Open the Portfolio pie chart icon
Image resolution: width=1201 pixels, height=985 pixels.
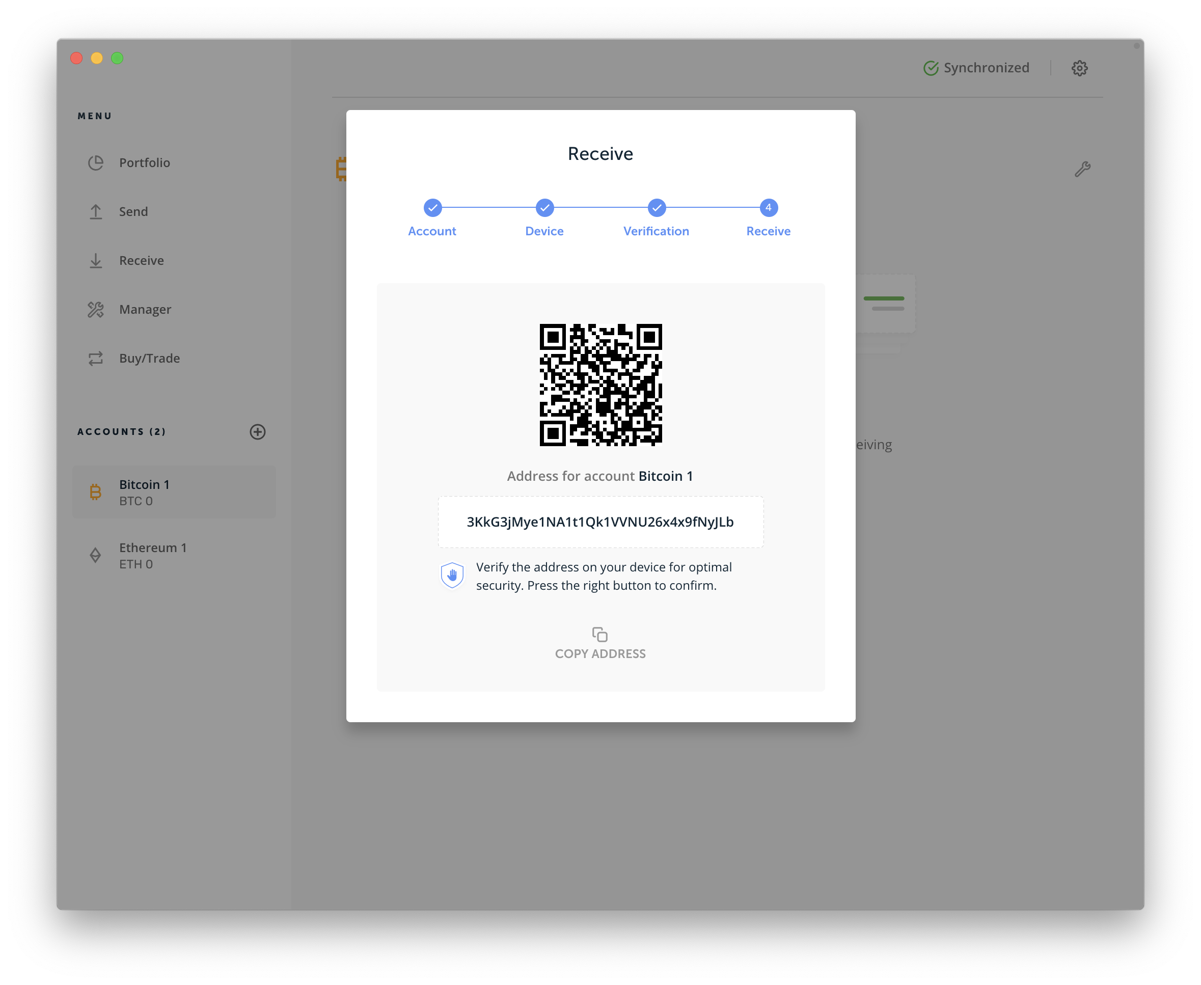coord(96,163)
